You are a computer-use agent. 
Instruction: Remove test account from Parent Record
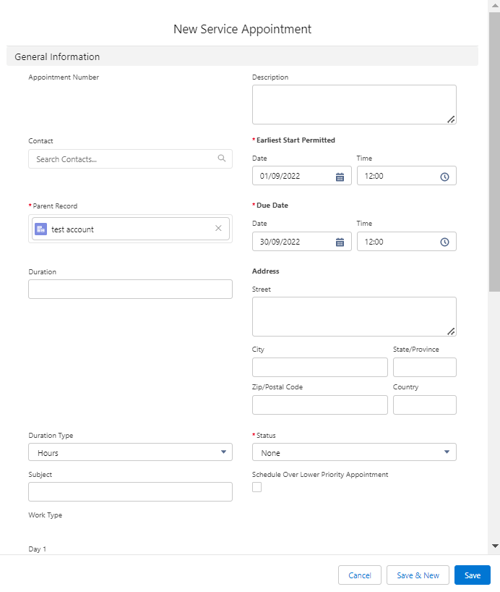coord(218,229)
